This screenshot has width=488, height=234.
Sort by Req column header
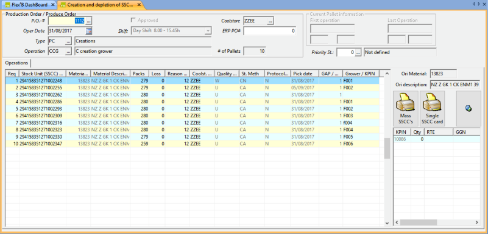[12, 74]
